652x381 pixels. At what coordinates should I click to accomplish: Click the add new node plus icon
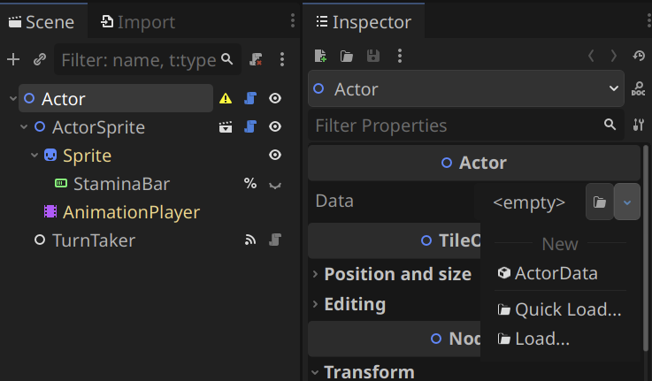(x=13, y=59)
